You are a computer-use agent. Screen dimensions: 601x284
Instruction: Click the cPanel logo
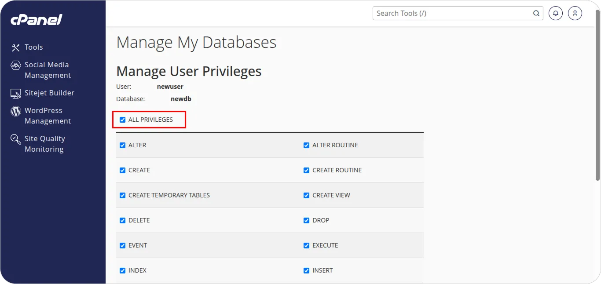click(x=37, y=19)
